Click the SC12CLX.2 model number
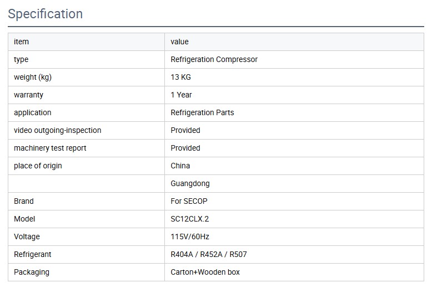Image resolution: width=432 pixels, height=288 pixels. tap(189, 219)
